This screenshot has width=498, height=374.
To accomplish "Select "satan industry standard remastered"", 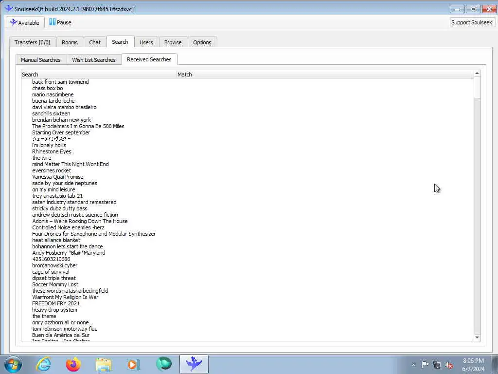I will [x=74, y=202].
